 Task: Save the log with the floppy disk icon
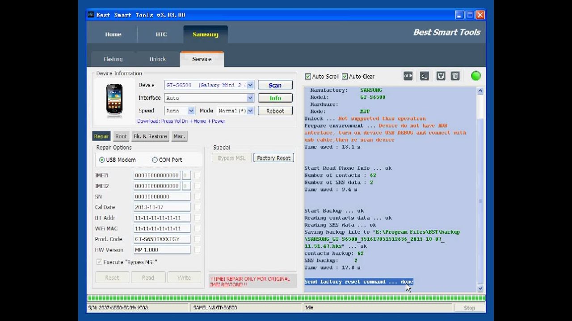pyautogui.click(x=441, y=76)
